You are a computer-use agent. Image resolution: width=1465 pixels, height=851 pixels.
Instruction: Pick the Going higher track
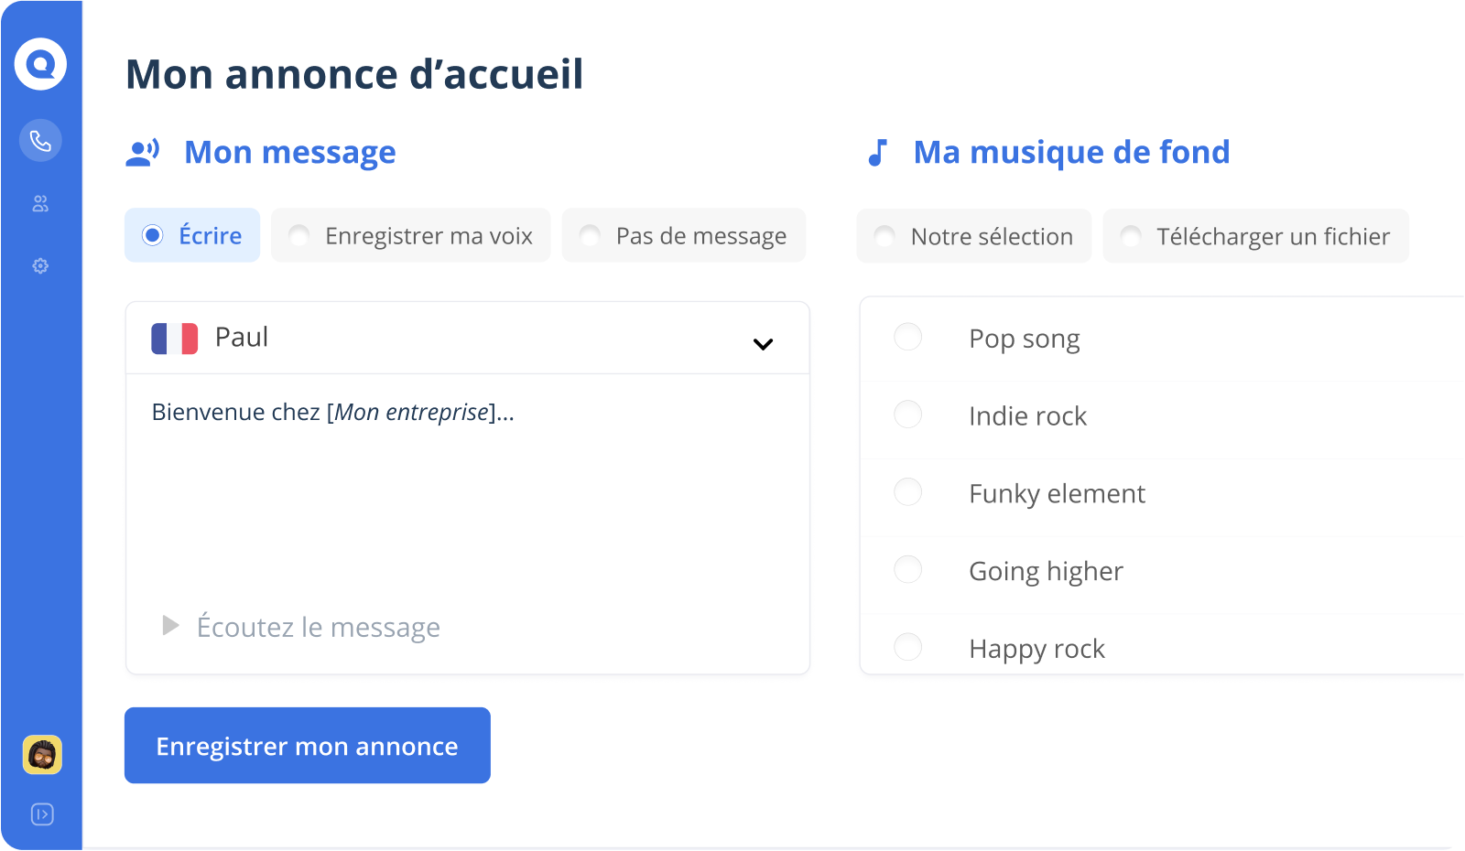907,570
